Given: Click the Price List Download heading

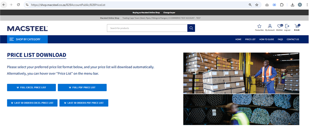Looking at the screenshot, I should [37, 55].
